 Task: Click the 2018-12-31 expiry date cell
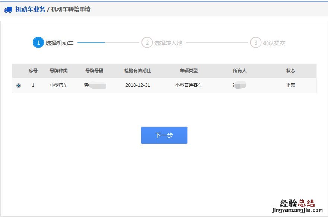coord(138,85)
